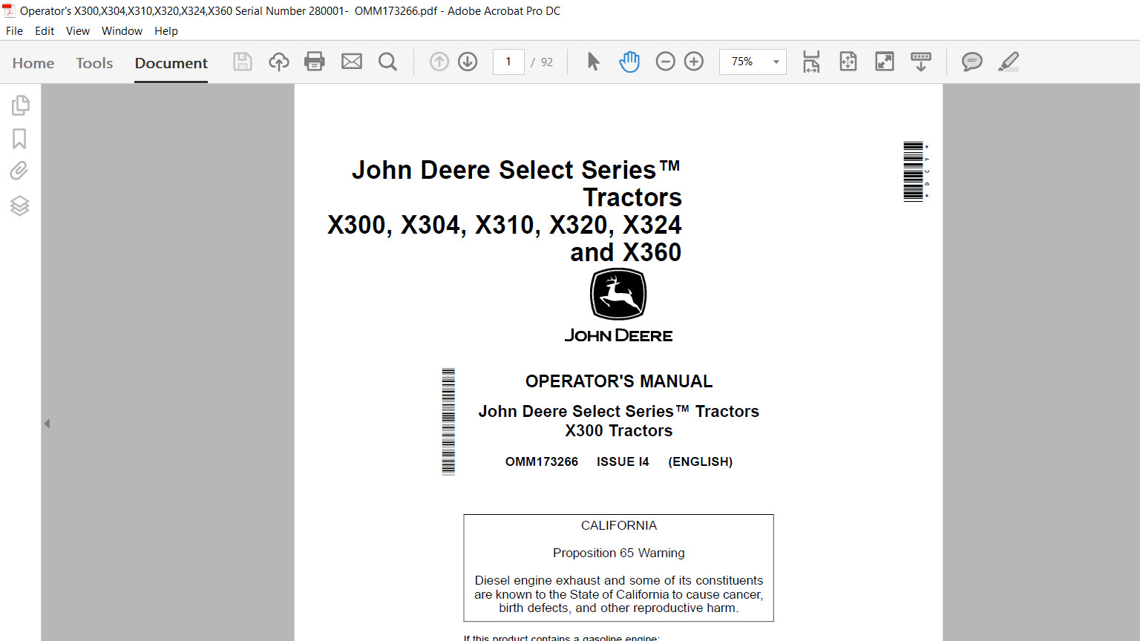Zoom out with minus icon
1140x641 pixels.
(x=666, y=62)
